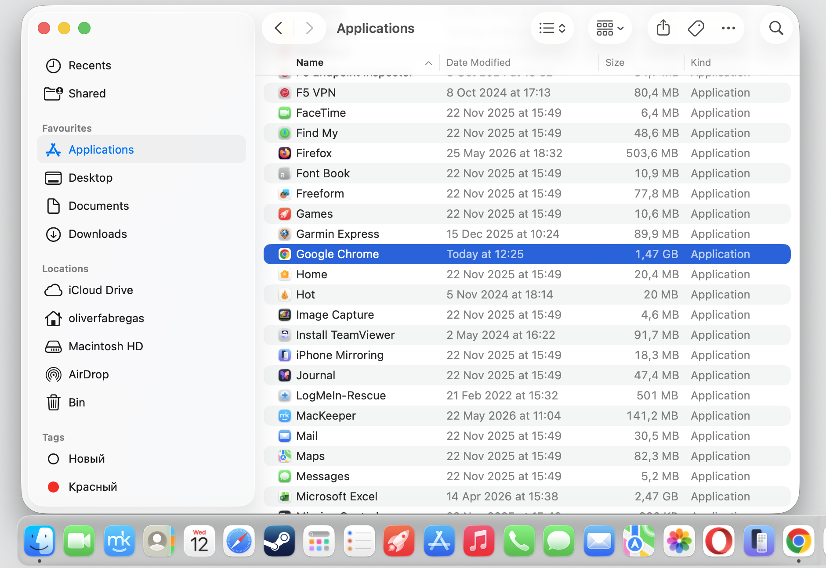Sort by the Name column header
This screenshot has width=826, height=568.
pos(310,62)
